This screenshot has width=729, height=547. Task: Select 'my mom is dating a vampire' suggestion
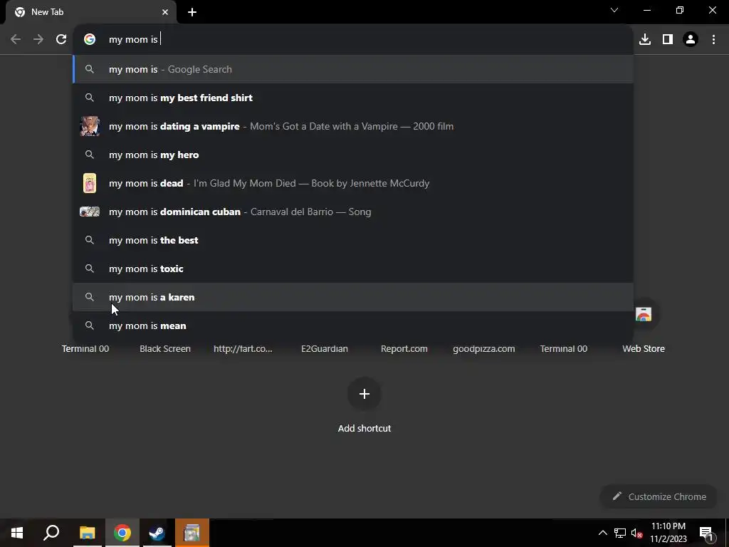(x=353, y=126)
